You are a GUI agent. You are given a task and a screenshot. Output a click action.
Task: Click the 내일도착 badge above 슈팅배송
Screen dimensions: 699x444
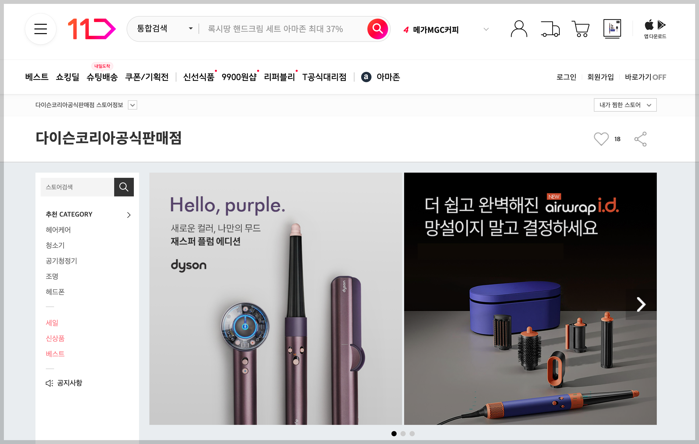click(x=102, y=66)
